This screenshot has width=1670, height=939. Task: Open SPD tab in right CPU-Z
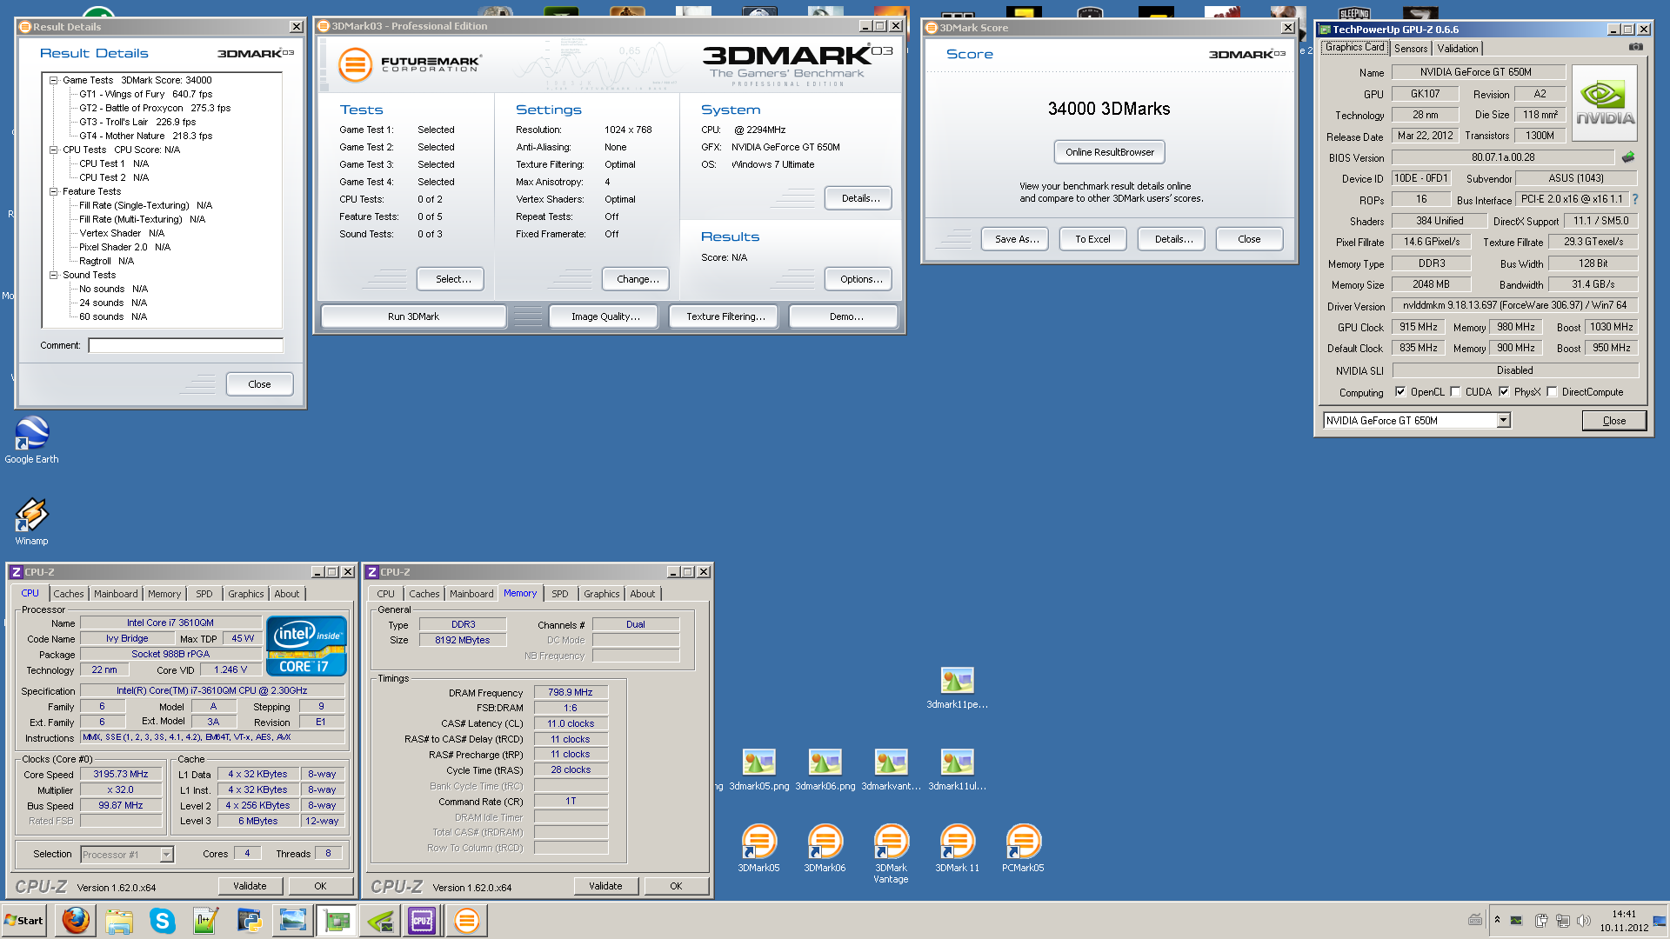point(560,594)
